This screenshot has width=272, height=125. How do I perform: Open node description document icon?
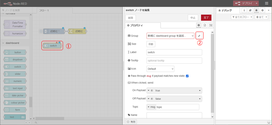pos(205,25)
